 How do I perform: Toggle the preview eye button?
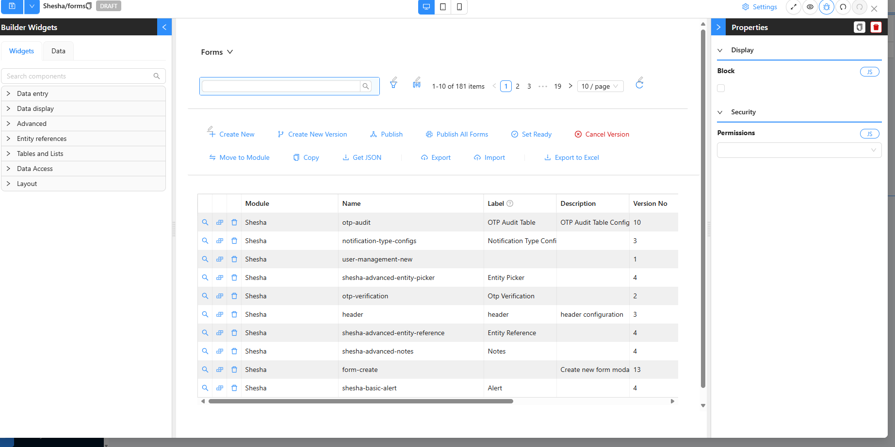[x=810, y=7]
